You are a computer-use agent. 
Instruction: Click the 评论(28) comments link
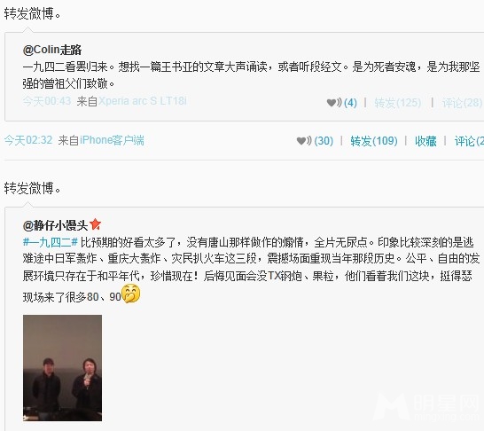click(x=462, y=103)
